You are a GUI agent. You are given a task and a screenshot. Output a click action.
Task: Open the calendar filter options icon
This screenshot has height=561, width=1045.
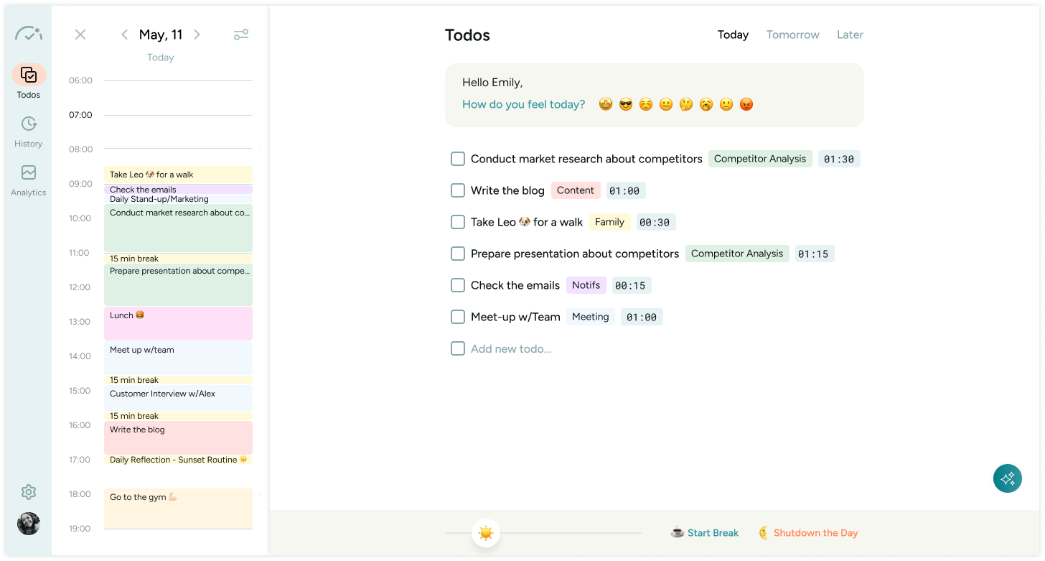pos(241,34)
